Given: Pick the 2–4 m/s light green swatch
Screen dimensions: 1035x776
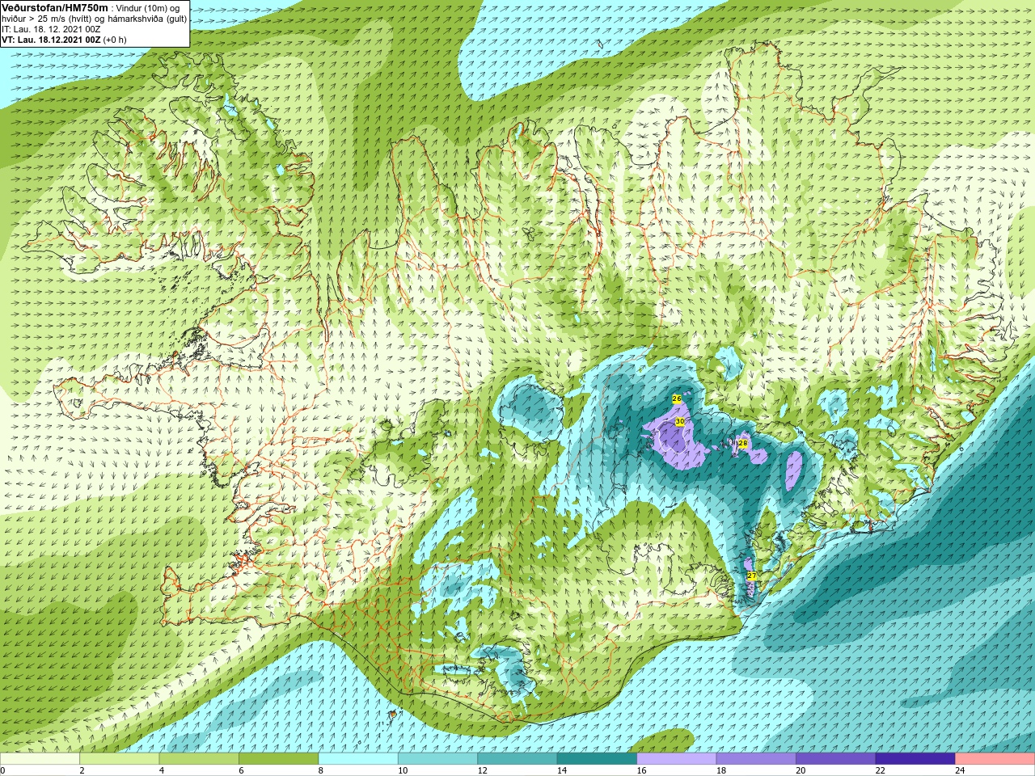Looking at the screenshot, I should 119,759.
